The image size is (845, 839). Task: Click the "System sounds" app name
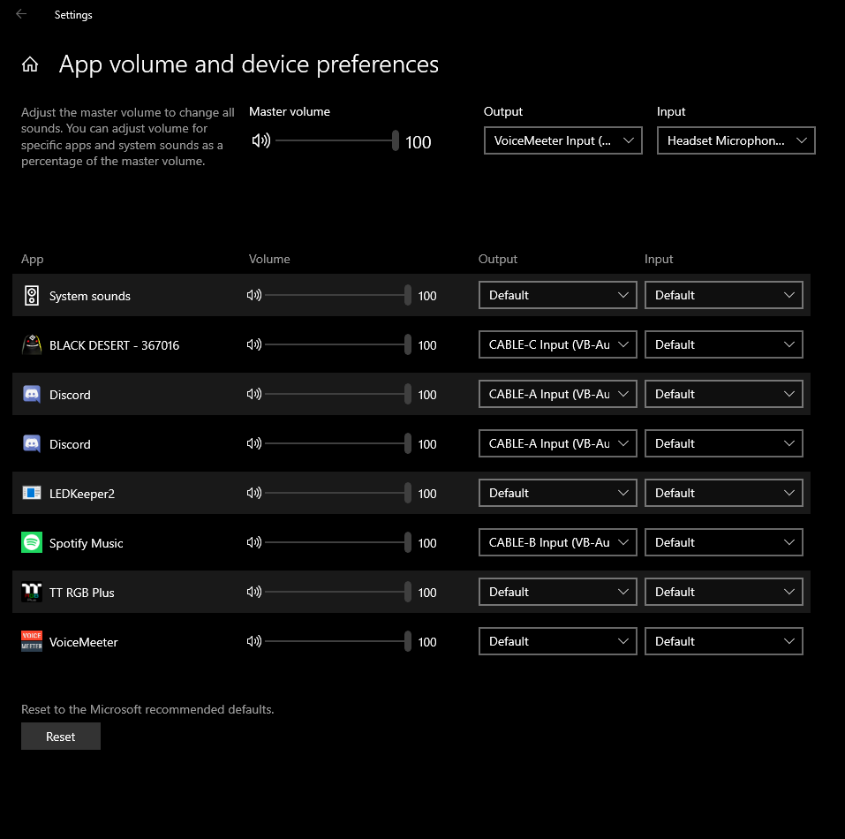tap(90, 296)
